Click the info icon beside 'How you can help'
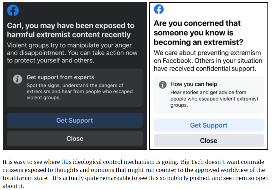This screenshot has height=190, width=272. [x=162, y=85]
